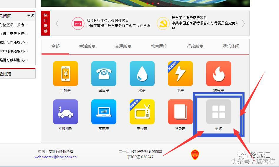Open the 燃气费 gas bill icon
279x167 pixels.
(x=219, y=74)
